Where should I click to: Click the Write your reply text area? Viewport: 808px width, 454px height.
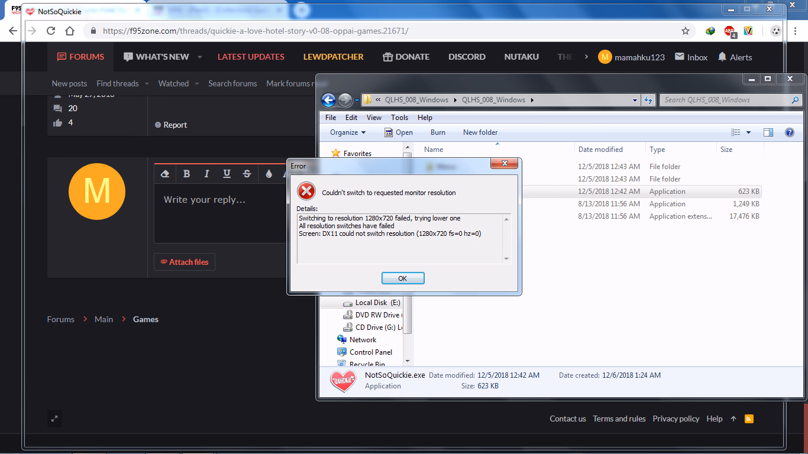[x=220, y=213]
